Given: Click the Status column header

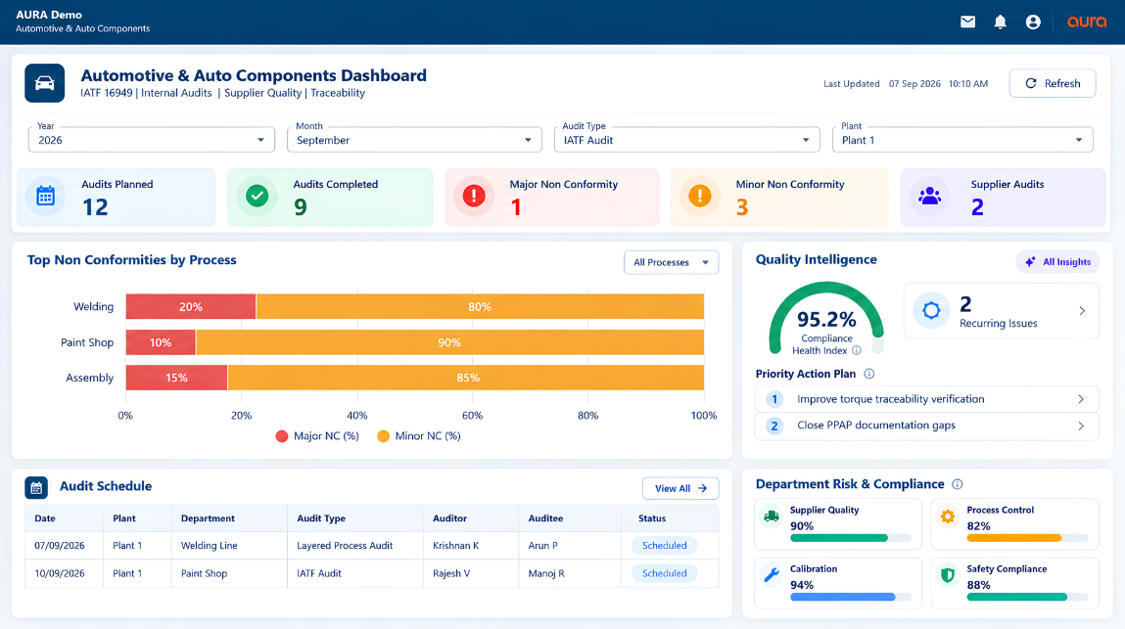Looking at the screenshot, I should [x=670, y=518].
